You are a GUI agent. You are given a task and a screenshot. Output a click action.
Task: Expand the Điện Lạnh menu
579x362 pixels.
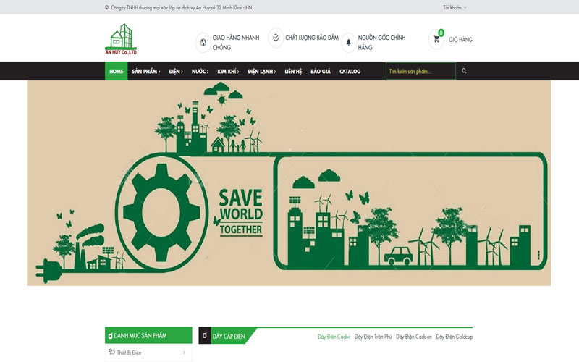click(261, 72)
